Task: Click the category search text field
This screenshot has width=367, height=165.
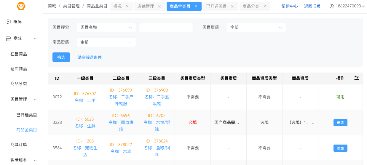Action: tap(166, 28)
